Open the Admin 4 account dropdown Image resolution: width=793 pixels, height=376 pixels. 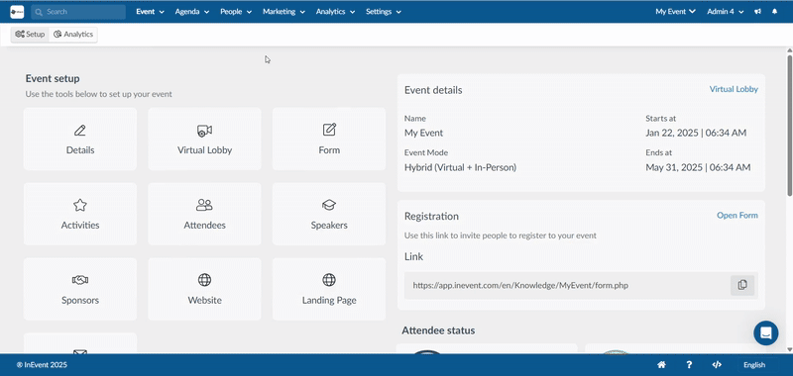(x=725, y=12)
